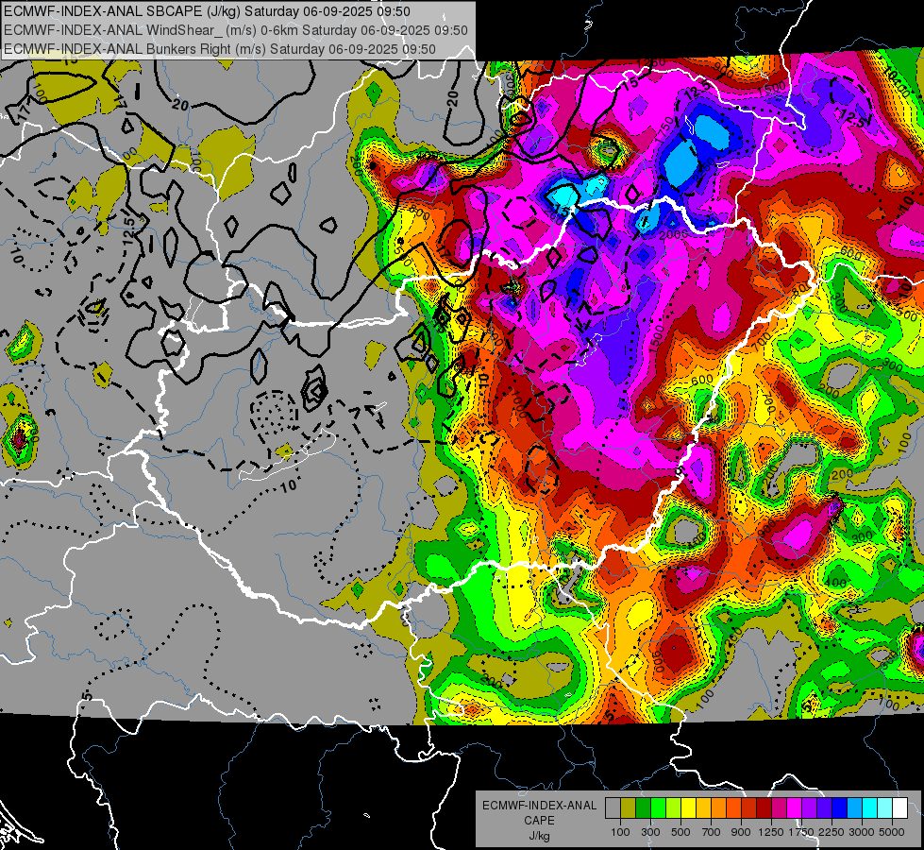The width and height of the screenshot is (924, 850).
Task: Click the sky blue legend swatch
Action: 855,808
